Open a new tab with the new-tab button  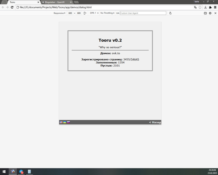pos(76,2)
